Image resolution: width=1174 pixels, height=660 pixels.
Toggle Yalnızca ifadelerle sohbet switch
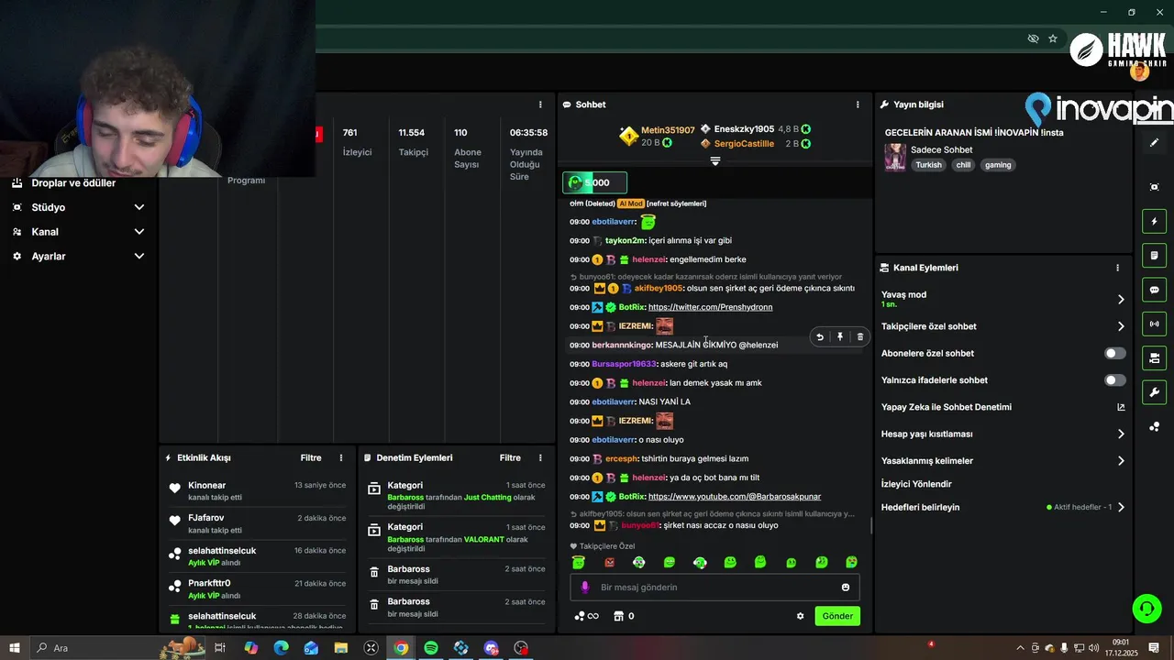point(1115,379)
